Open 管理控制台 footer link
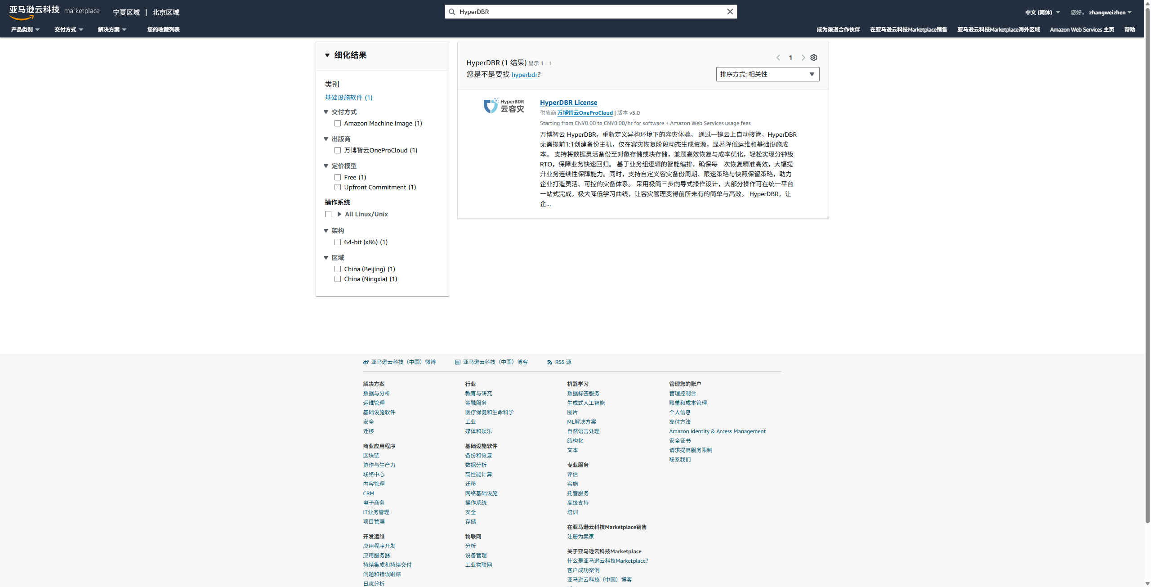Viewport: 1151px width, 587px height. click(683, 394)
